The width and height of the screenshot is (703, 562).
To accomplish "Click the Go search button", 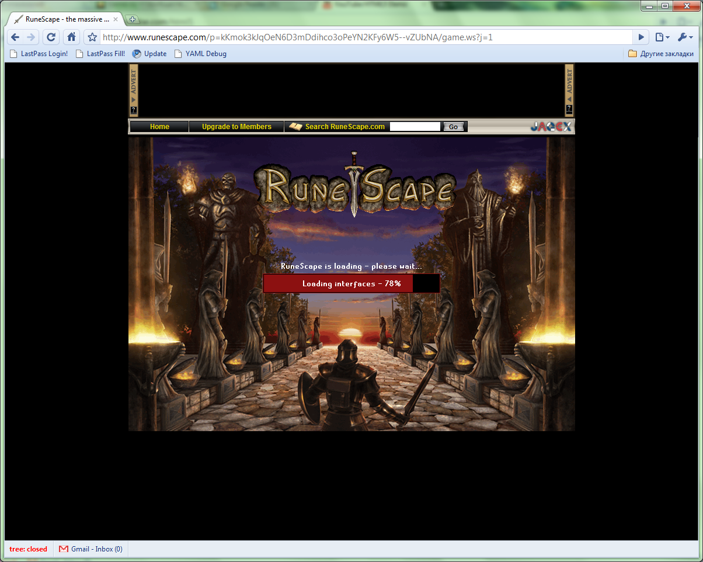I will click(x=454, y=127).
